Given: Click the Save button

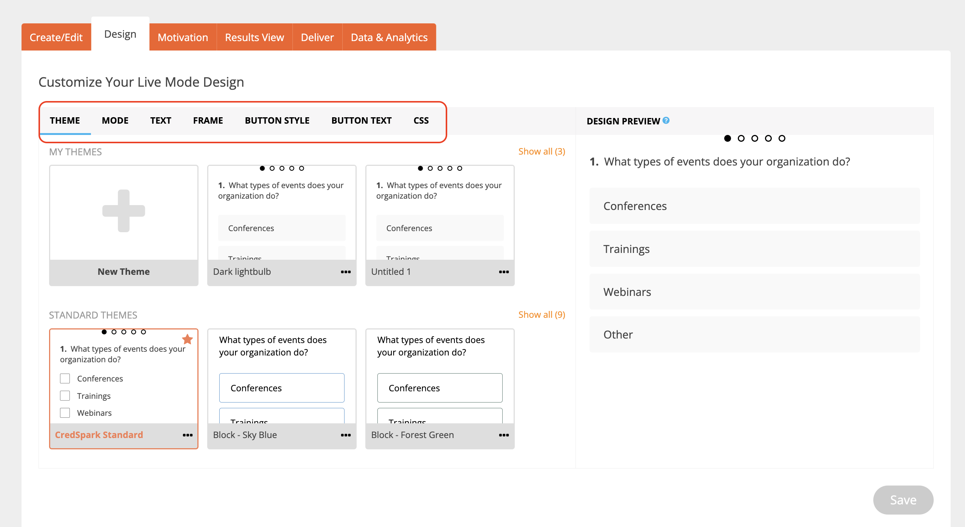Looking at the screenshot, I should pos(903,500).
